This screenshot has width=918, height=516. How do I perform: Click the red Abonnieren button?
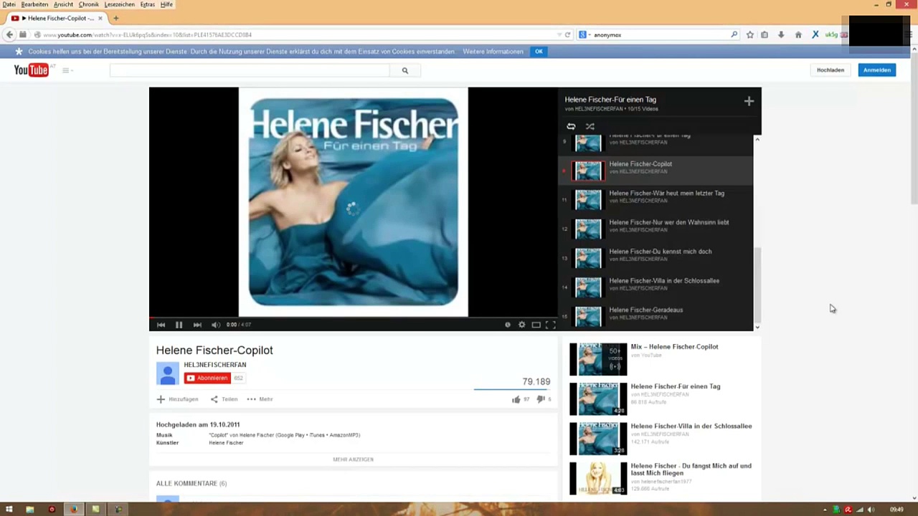tap(207, 378)
